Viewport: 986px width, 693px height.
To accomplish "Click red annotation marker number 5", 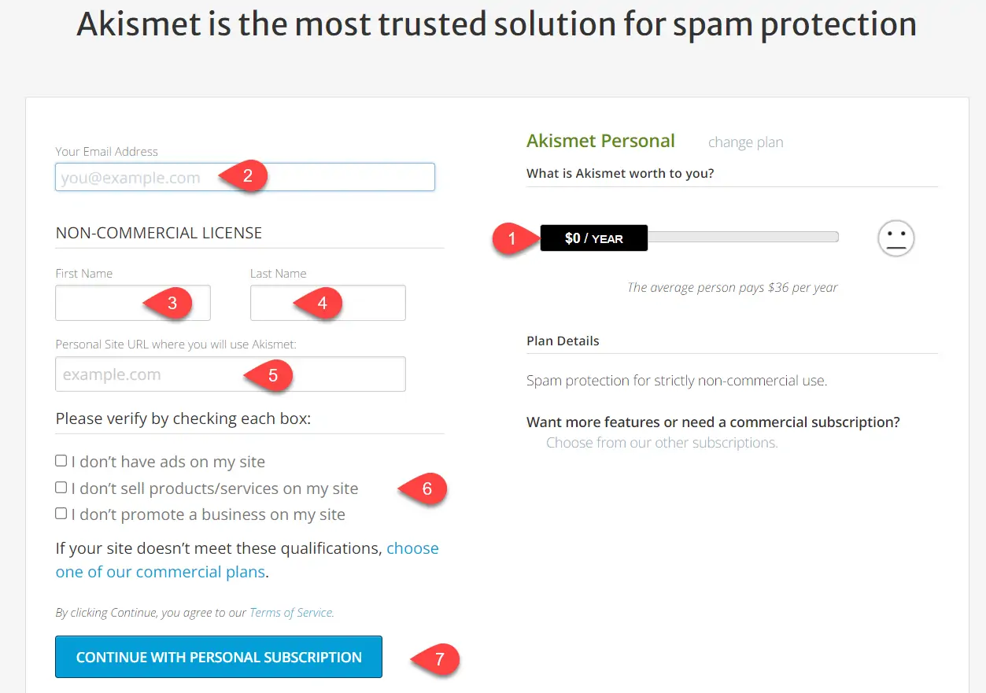I will (271, 375).
